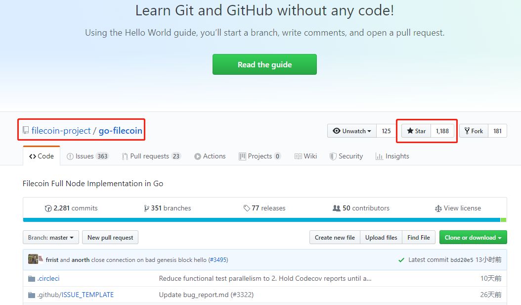Click the green segment of language bar

pos(503,220)
